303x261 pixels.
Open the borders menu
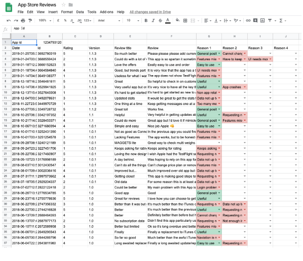click(x=185, y=20)
